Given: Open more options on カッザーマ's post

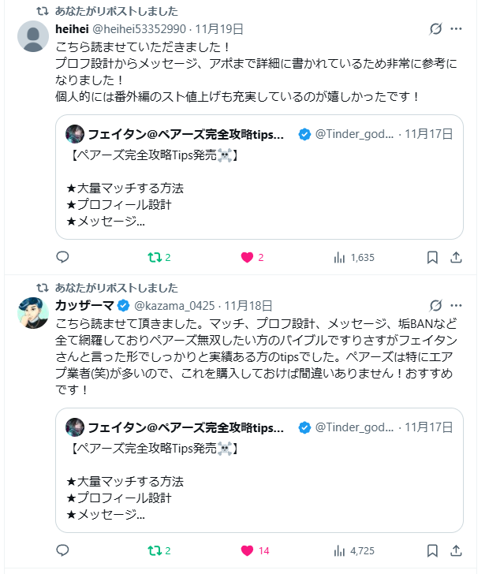Looking at the screenshot, I should (456, 305).
